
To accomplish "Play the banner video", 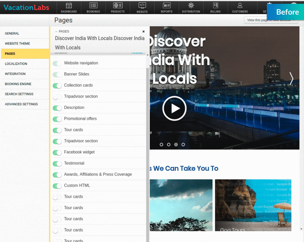I will click(175, 108).
